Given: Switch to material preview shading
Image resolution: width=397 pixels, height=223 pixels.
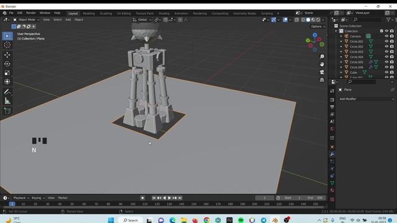Looking at the screenshot, I should (x=313, y=20).
